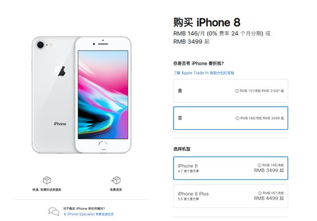Select 是 for iPhone trade-in
Image resolution: width=317 pixels, height=221 pixels.
(231, 91)
